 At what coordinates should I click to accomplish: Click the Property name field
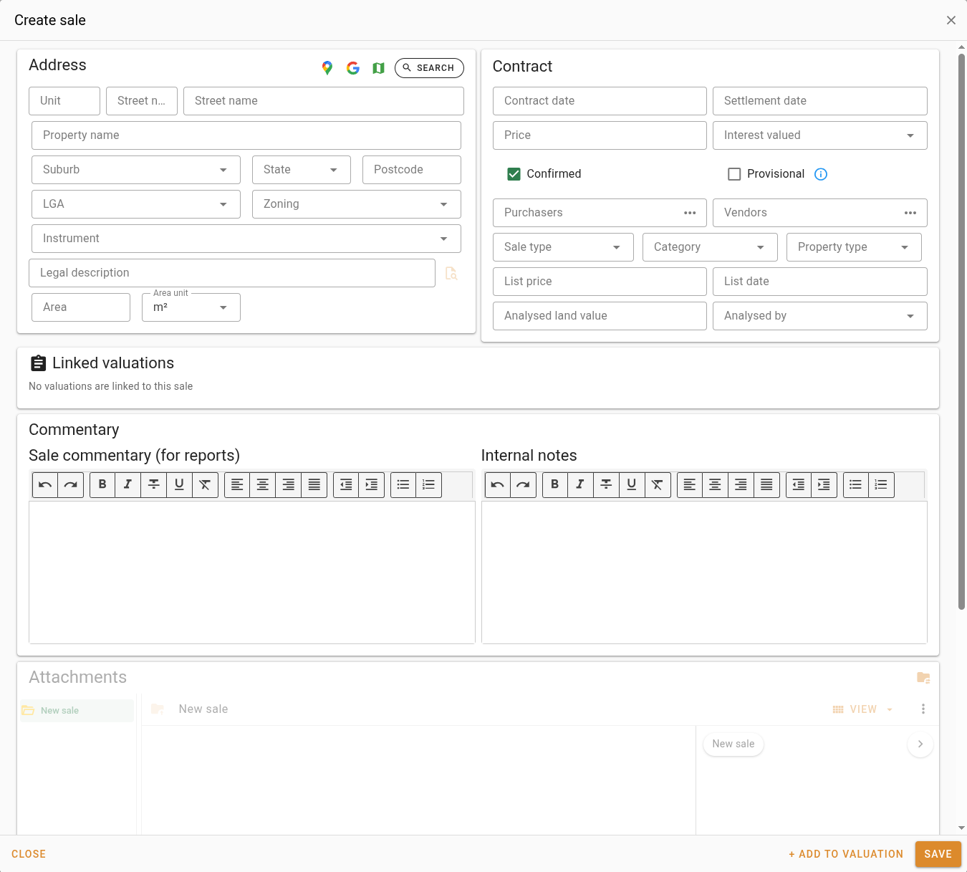pos(246,135)
